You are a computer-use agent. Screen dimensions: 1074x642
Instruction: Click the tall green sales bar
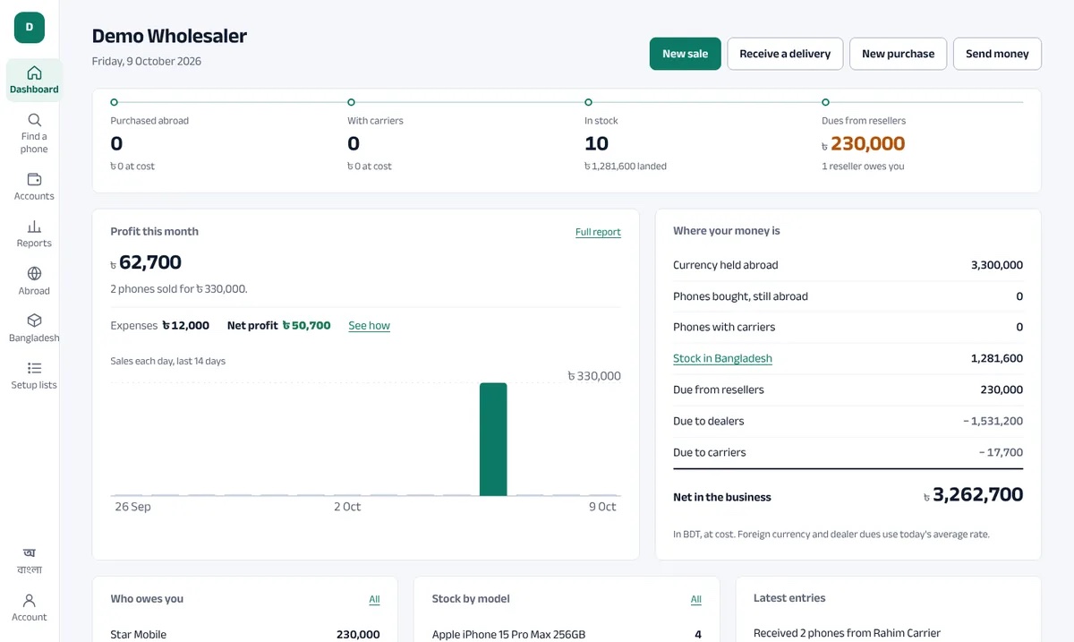click(493, 439)
